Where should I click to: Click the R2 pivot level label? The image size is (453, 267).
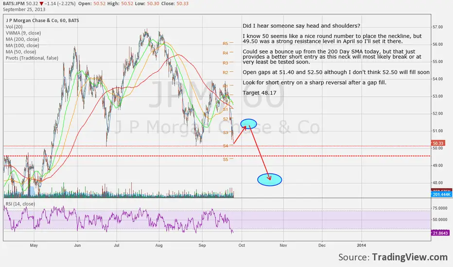point(226,72)
